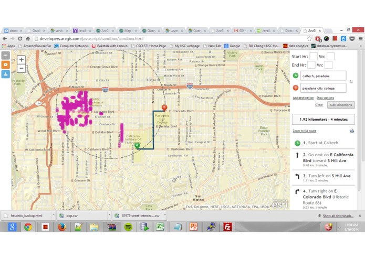Switch to the Map tab

click(128, 30)
